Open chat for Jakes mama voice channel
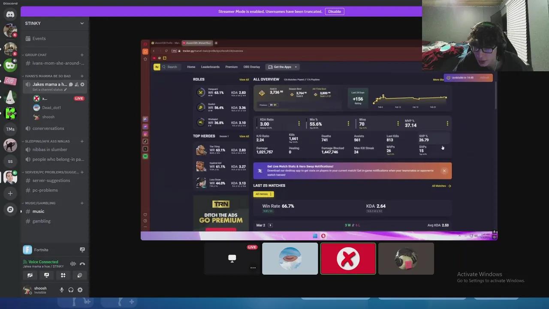549x309 pixels. [71, 85]
